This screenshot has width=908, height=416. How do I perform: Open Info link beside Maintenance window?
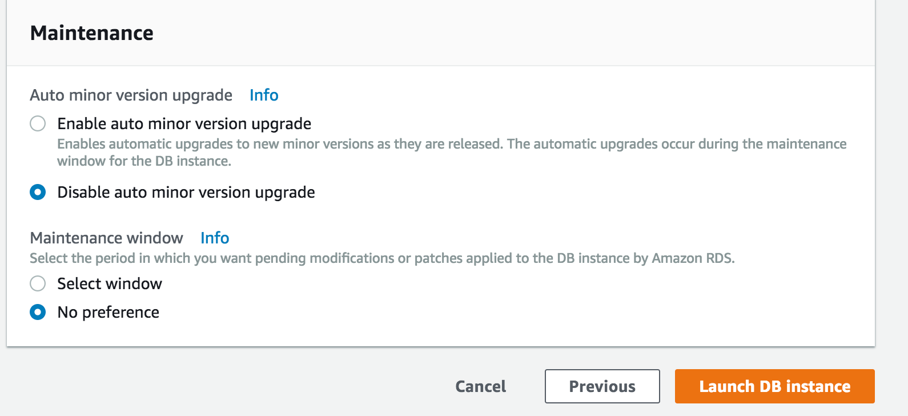215,238
